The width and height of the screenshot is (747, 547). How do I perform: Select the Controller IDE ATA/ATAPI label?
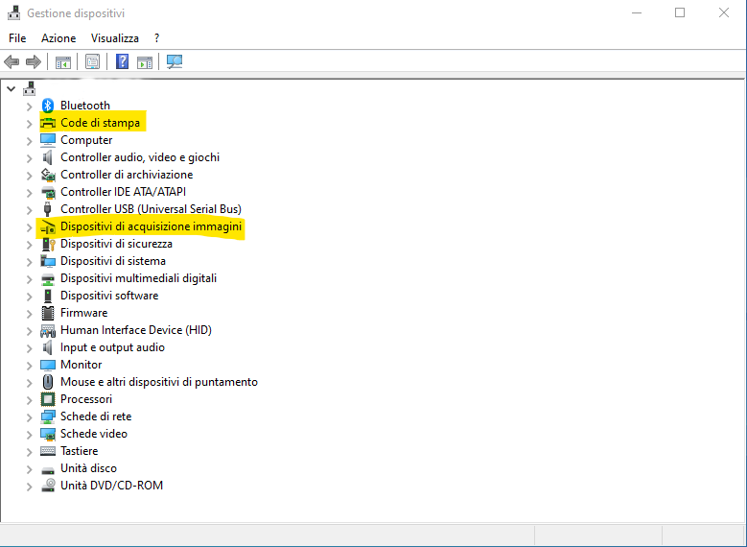(x=123, y=192)
